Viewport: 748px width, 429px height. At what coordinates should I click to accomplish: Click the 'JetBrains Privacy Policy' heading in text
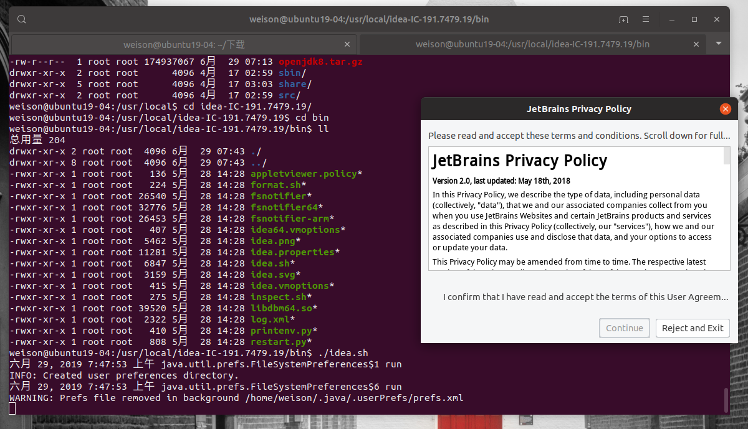pos(519,161)
